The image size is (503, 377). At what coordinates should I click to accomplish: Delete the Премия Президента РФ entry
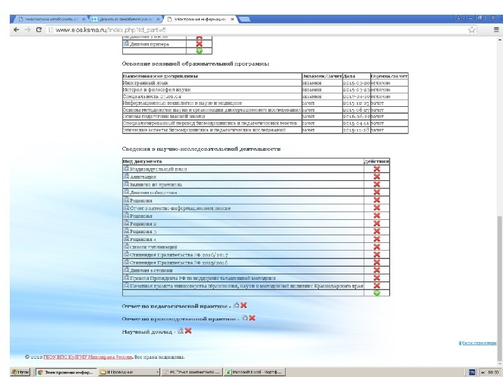click(377, 278)
